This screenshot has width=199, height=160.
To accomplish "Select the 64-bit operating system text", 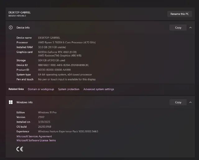I will [65, 75].
